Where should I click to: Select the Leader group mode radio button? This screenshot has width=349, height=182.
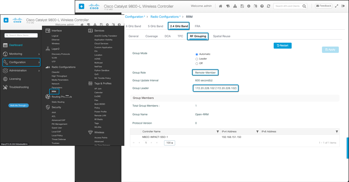[x=197, y=59]
